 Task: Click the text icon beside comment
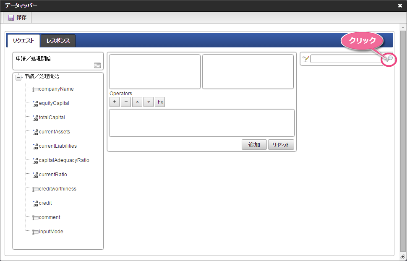tap(35, 218)
